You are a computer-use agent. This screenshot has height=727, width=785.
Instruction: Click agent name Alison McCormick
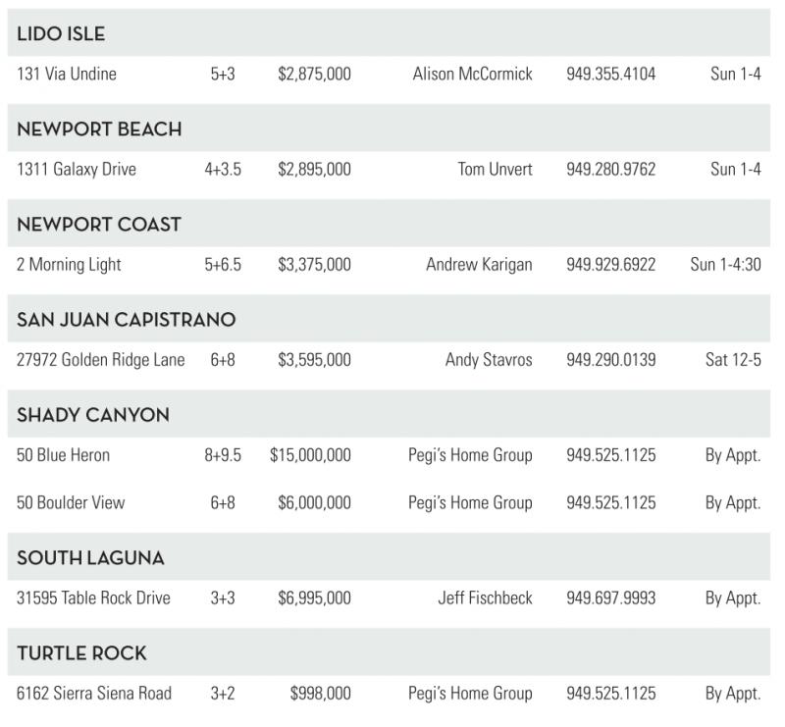pyautogui.click(x=472, y=74)
